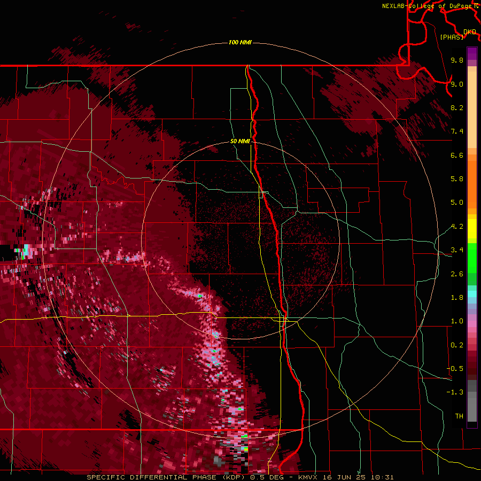This screenshot has width=481, height=481.
Task: Click the 5.8 value on the color scale
Action: 457,179
